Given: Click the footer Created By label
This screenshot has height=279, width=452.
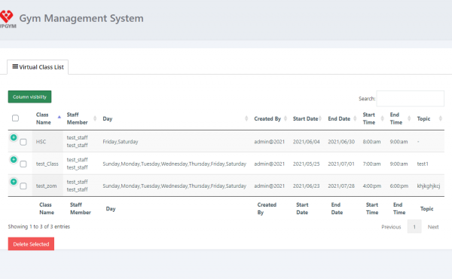Looking at the screenshot, I should [x=267, y=209].
